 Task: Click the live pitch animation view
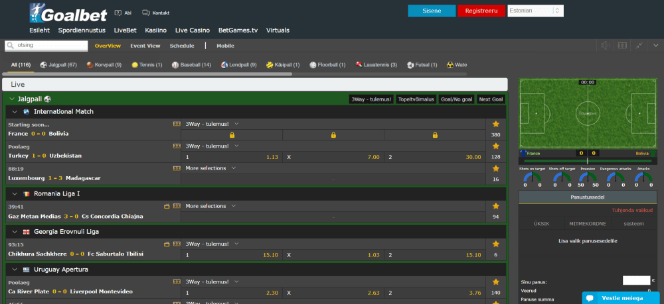pyautogui.click(x=588, y=114)
